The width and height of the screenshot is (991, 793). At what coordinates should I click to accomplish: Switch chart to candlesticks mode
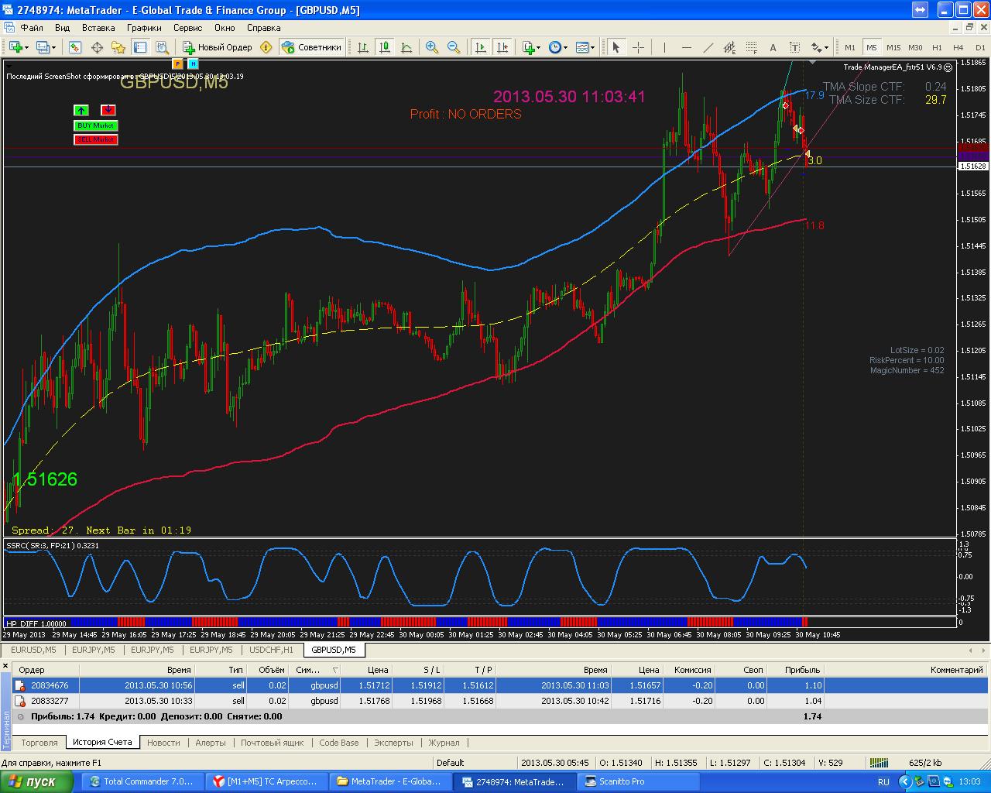click(385, 47)
